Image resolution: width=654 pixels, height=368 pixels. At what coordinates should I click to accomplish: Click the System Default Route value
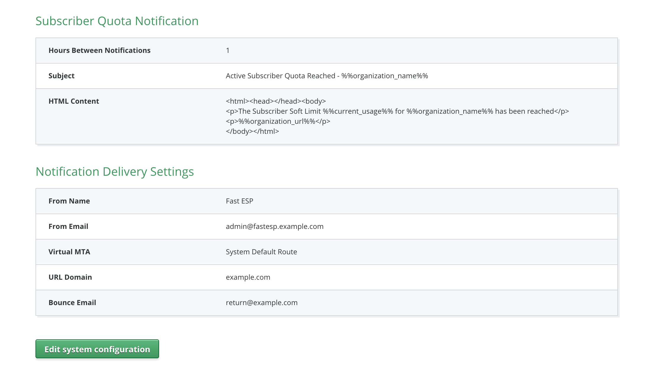click(261, 252)
